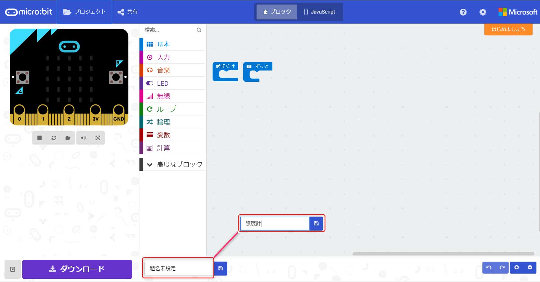
Task: Restart the simulator
Action: (x=54, y=138)
